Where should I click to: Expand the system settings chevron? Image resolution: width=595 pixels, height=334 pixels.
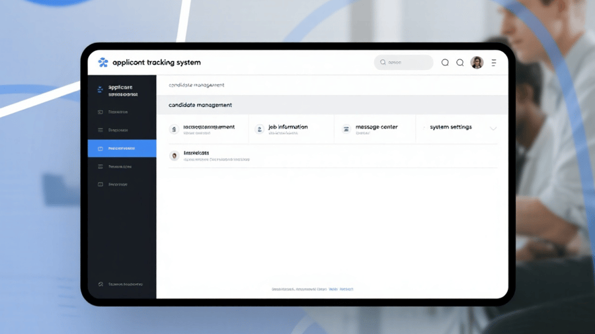pos(493,128)
